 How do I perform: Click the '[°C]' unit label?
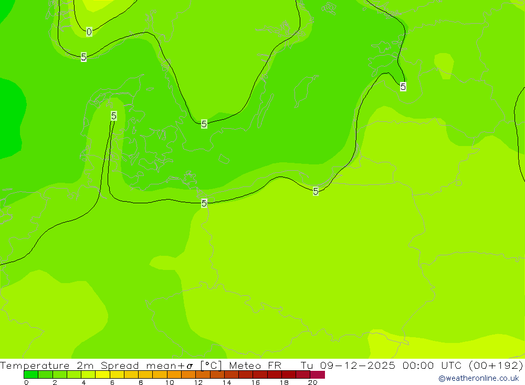tap(211, 365)
